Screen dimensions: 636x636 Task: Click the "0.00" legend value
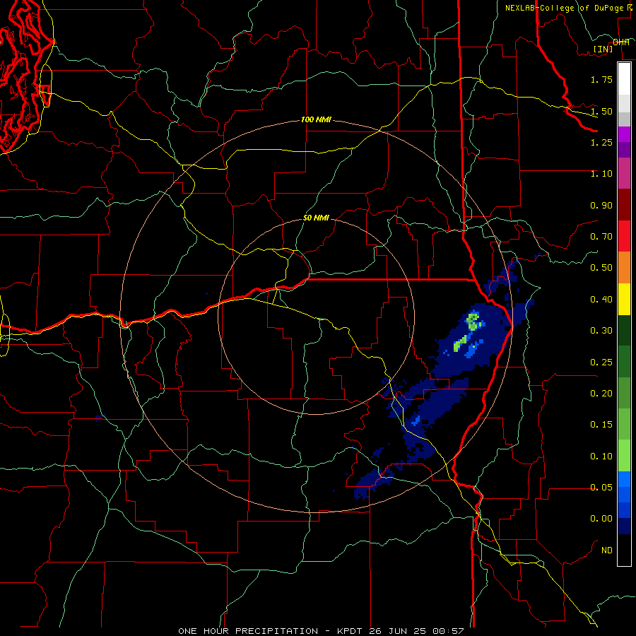601,519
